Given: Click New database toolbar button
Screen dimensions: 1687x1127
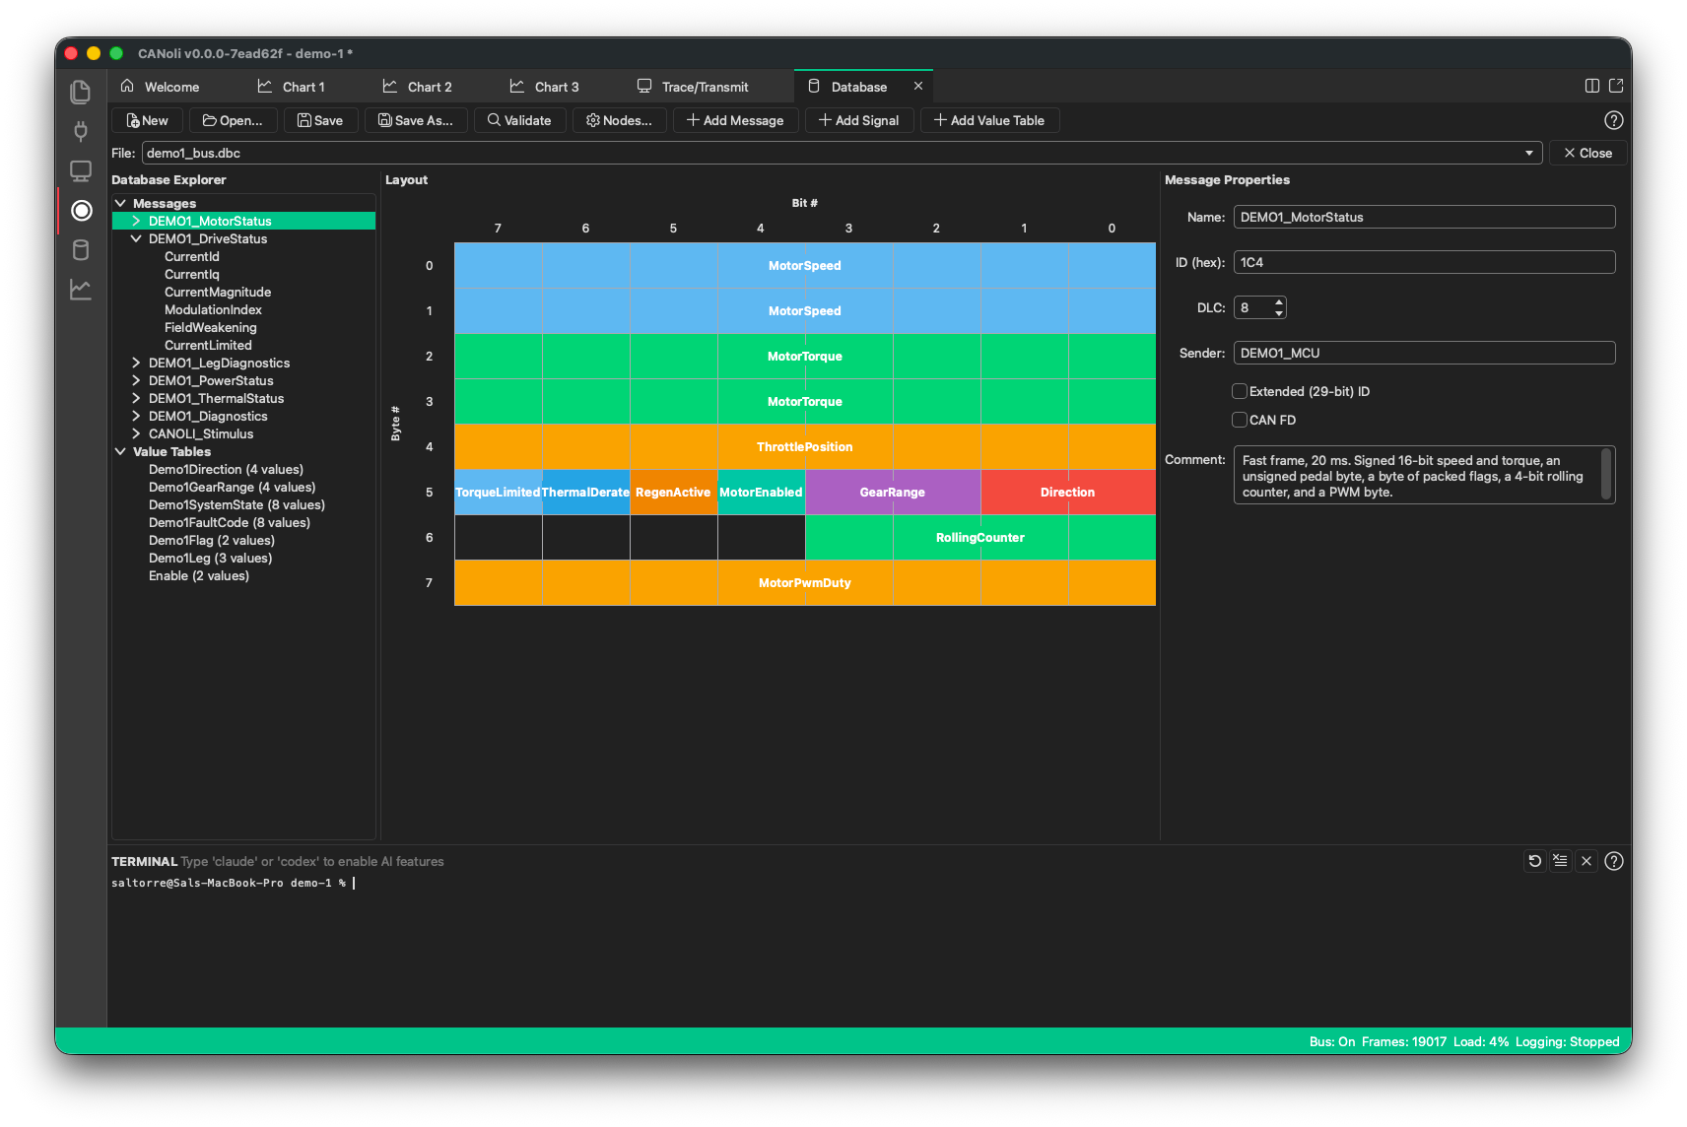Looking at the screenshot, I should pyautogui.click(x=147, y=120).
